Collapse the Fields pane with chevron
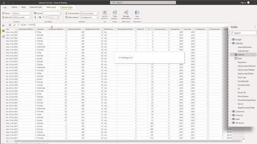Image resolution: width=257 pixels, height=144 pixels. tap(255, 27)
